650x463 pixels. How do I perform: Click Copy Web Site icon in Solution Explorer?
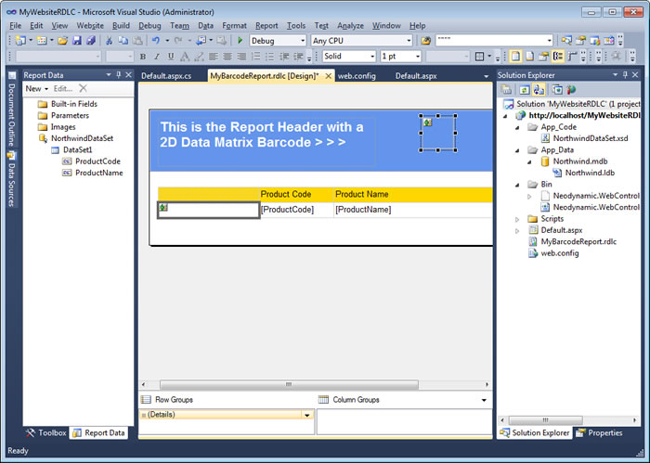click(557, 89)
